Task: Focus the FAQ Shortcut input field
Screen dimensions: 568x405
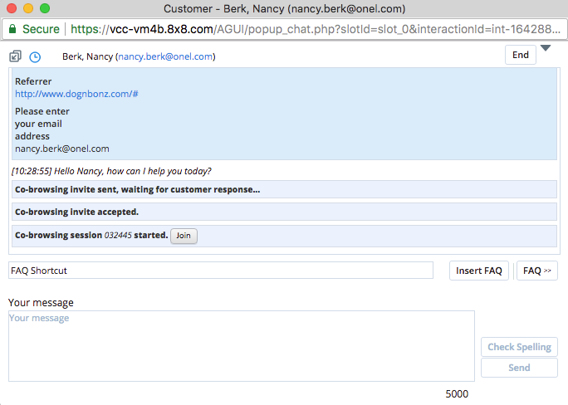Action: [x=221, y=271]
